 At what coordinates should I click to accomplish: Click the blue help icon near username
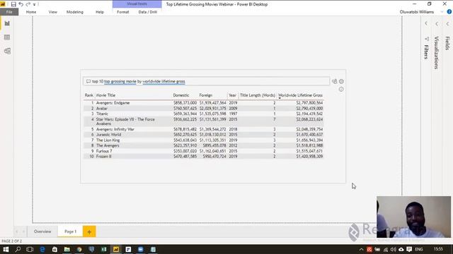coord(449,12)
